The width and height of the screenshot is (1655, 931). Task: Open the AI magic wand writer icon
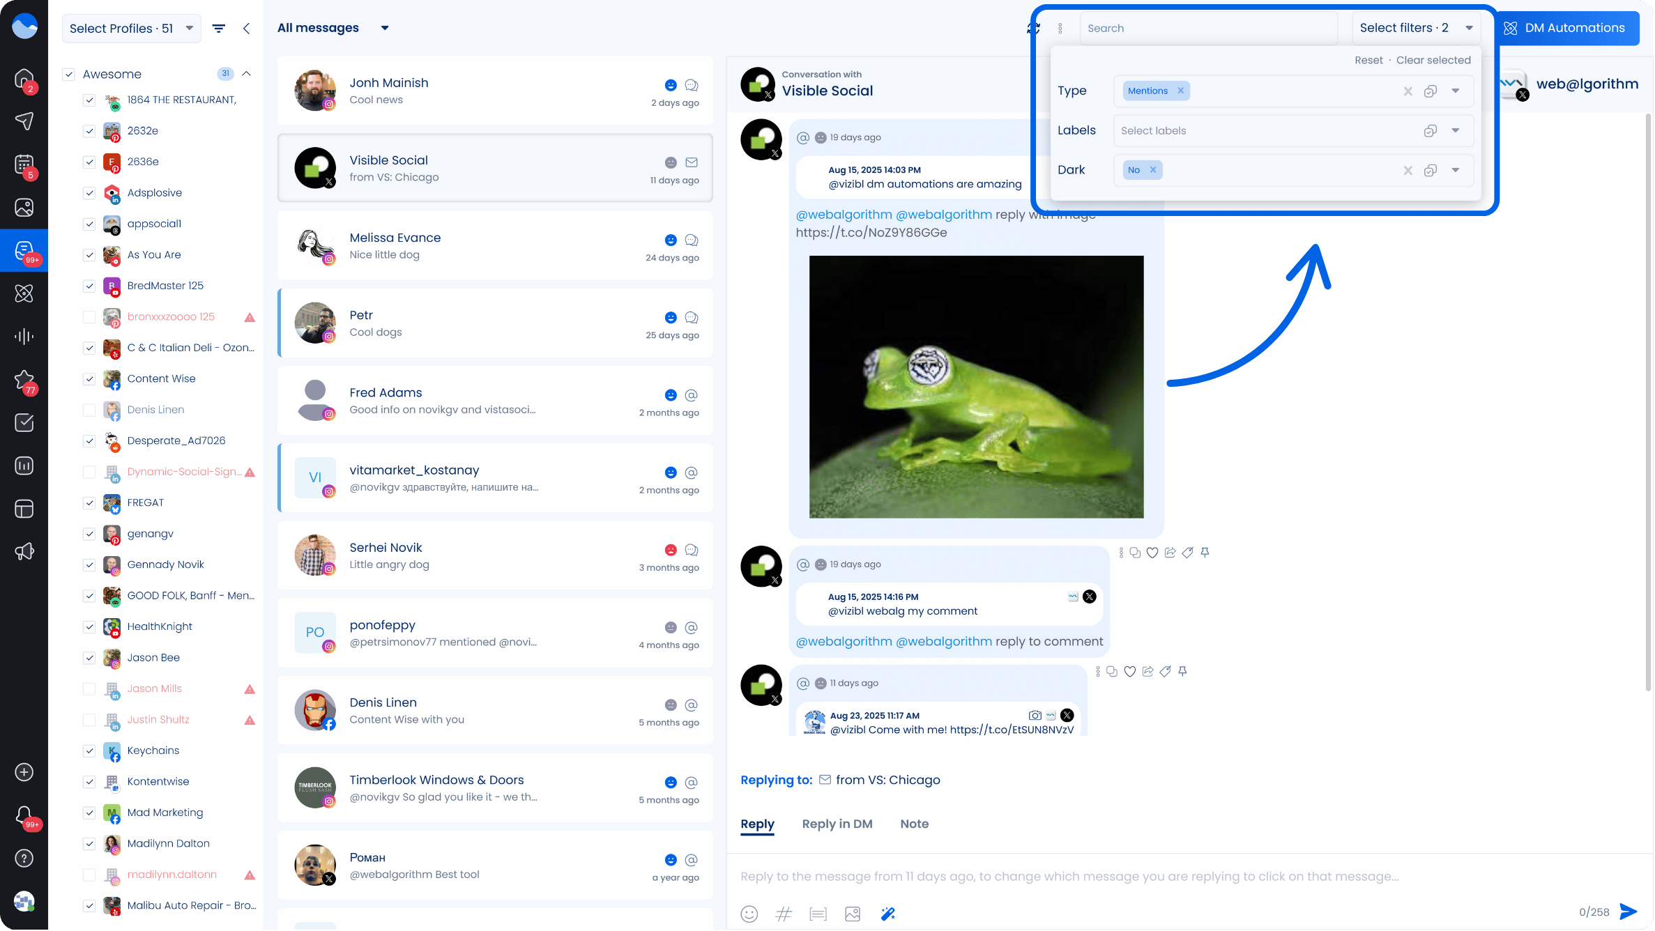click(x=888, y=915)
